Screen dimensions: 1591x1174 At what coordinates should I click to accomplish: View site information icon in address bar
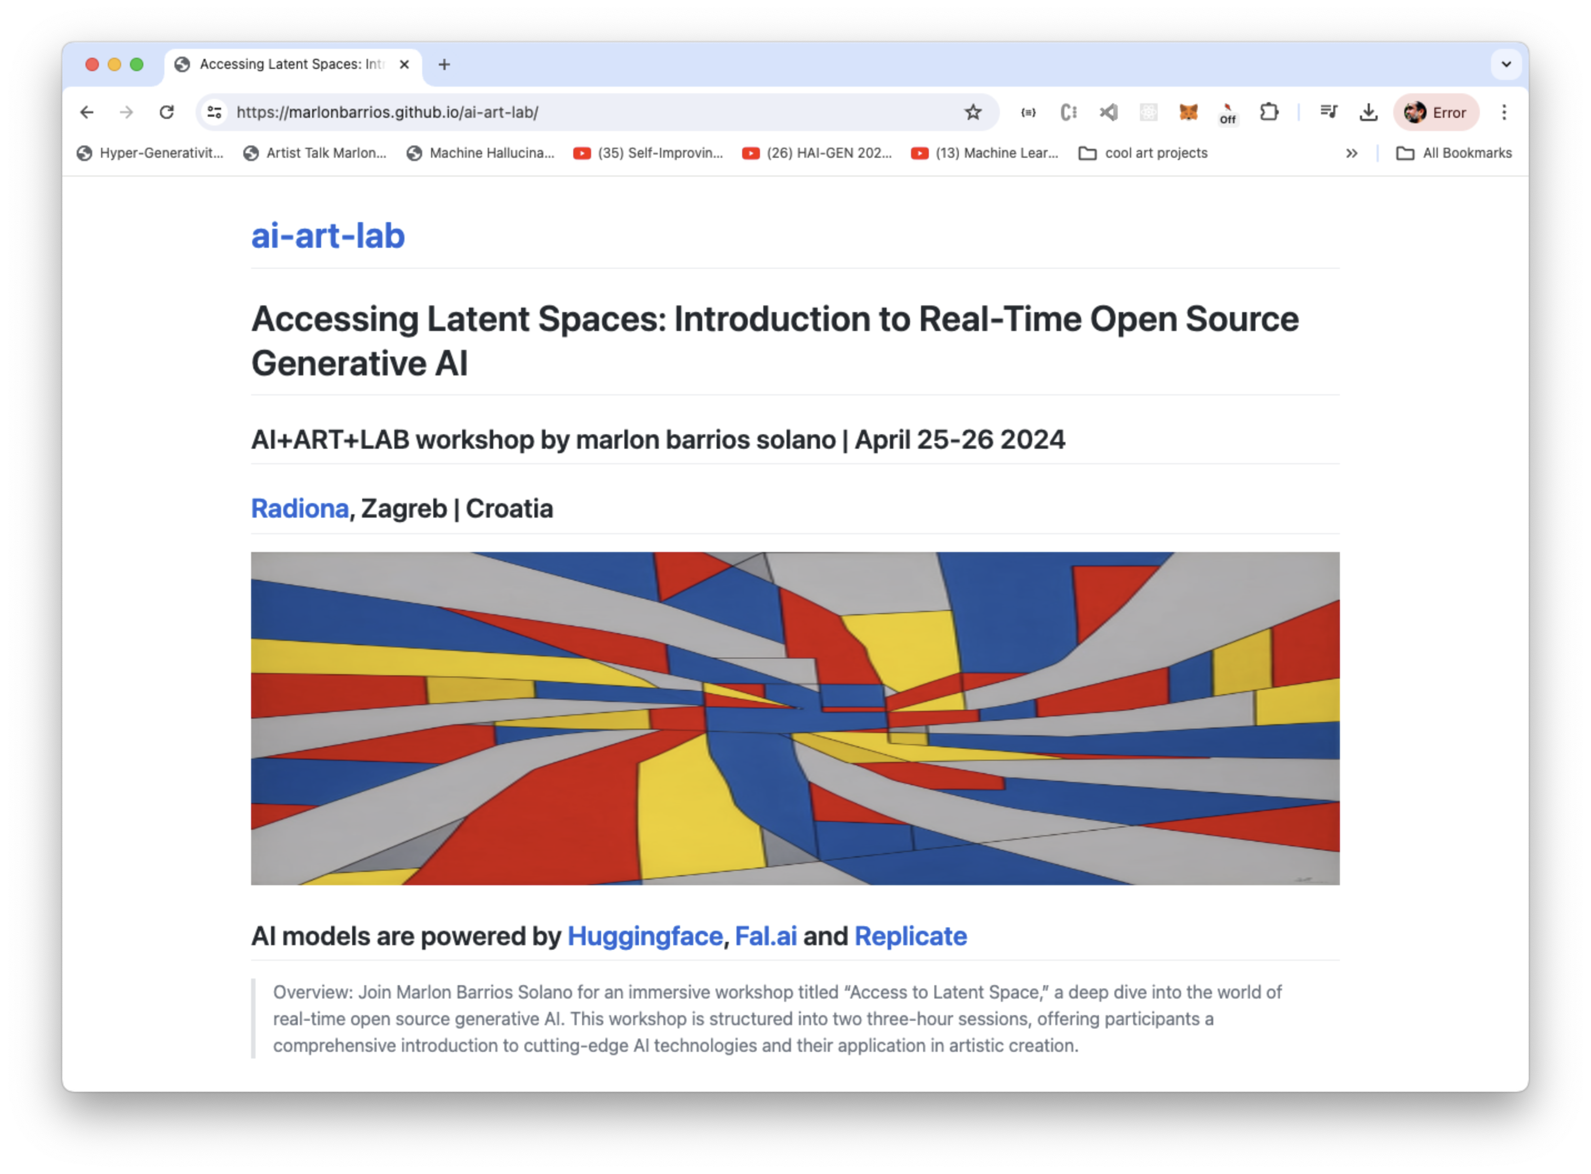point(214,112)
